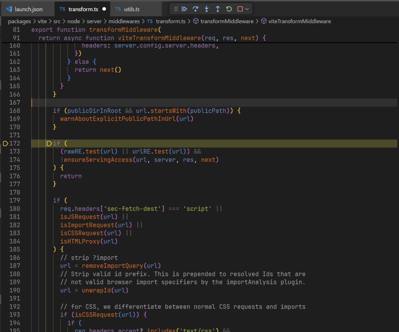Grab the debug toolbar drag handle
This screenshot has width=399, height=332.
(176, 9)
